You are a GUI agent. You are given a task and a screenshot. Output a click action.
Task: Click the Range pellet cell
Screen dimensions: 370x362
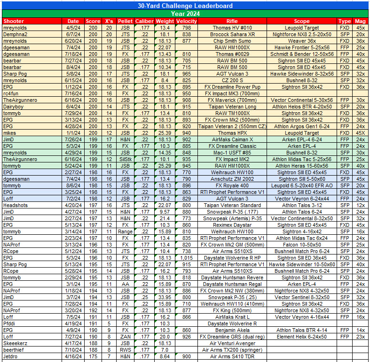point(126,231)
